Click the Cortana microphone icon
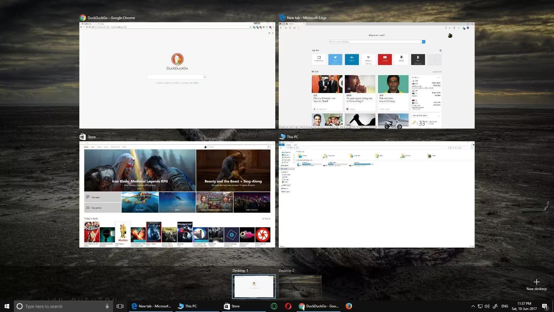Image resolution: width=554 pixels, height=312 pixels. (107, 306)
